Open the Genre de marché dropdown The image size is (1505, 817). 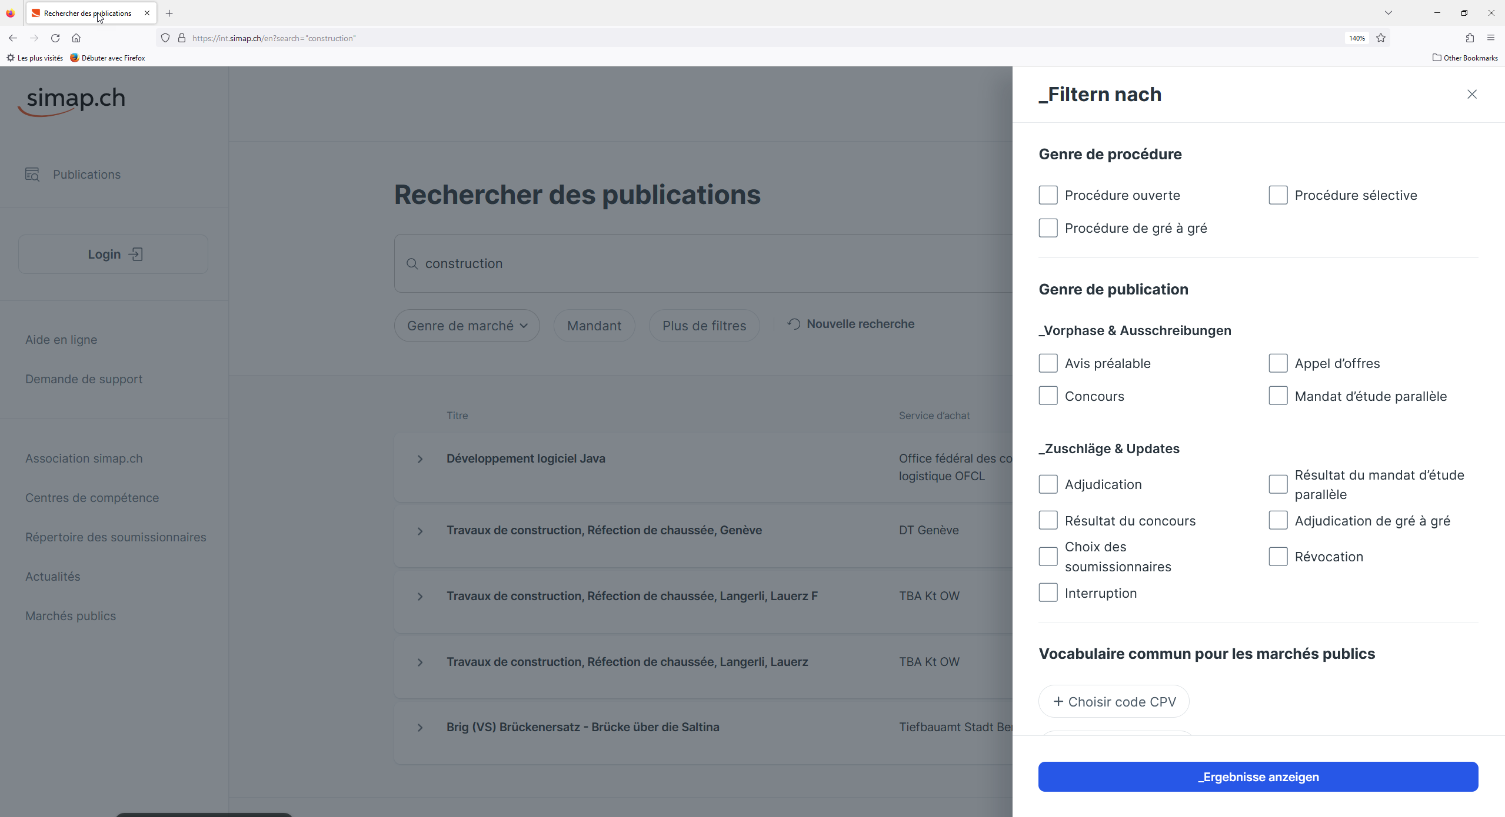coord(467,326)
